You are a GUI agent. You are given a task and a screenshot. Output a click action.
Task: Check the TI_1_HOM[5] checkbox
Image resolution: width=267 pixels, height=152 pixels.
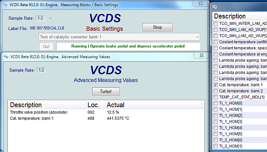[216, 134]
